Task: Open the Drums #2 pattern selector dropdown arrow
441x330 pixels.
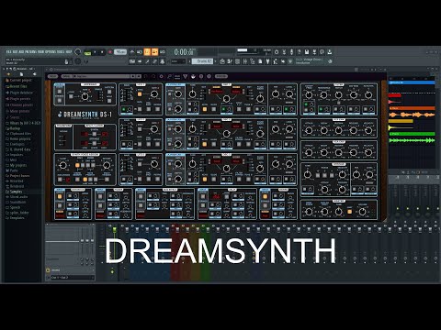Action: pos(216,61)
